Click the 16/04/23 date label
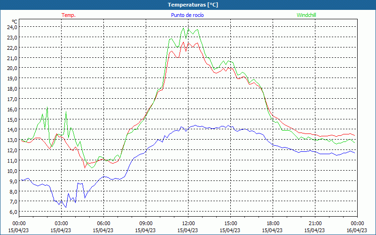 pos(357,230)
